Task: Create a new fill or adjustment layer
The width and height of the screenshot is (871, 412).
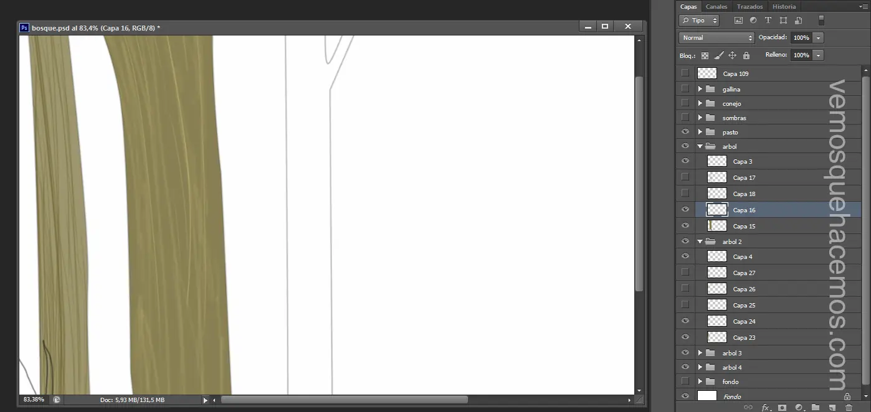Action: pos(799,408)
